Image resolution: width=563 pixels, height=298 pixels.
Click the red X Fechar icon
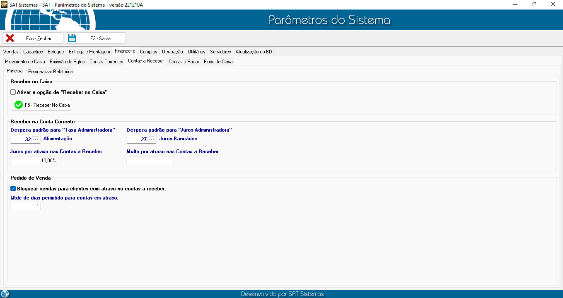[x=10, y=38]
